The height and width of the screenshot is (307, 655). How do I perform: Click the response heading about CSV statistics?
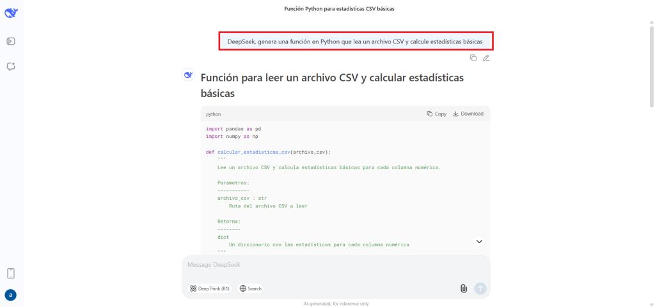(x=332, y=86)
